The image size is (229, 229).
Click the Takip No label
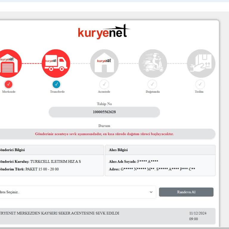tap(104, 104)
